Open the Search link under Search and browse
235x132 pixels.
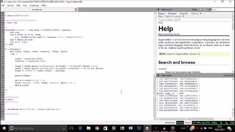(x=162, y=69)
